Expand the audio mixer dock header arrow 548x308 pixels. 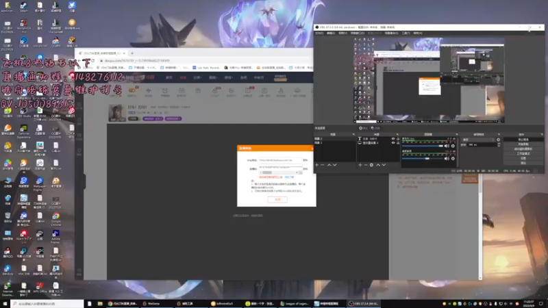click(x=456, y=134)
